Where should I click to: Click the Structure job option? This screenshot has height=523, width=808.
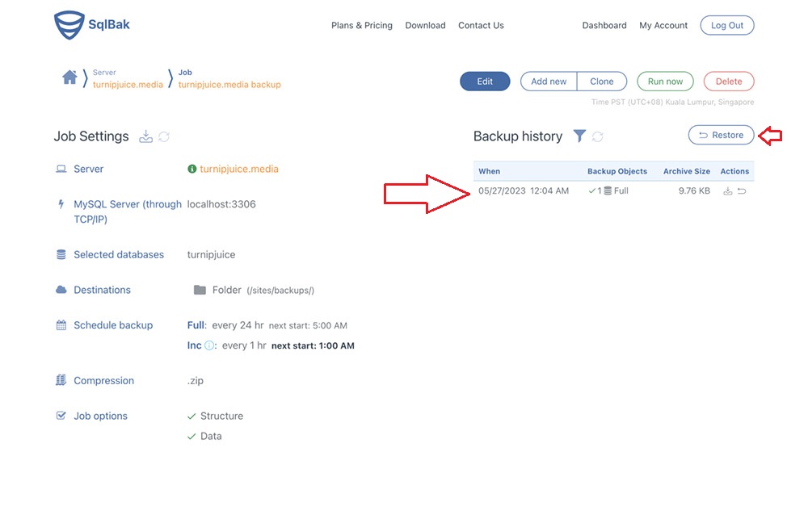pos(221,416)
